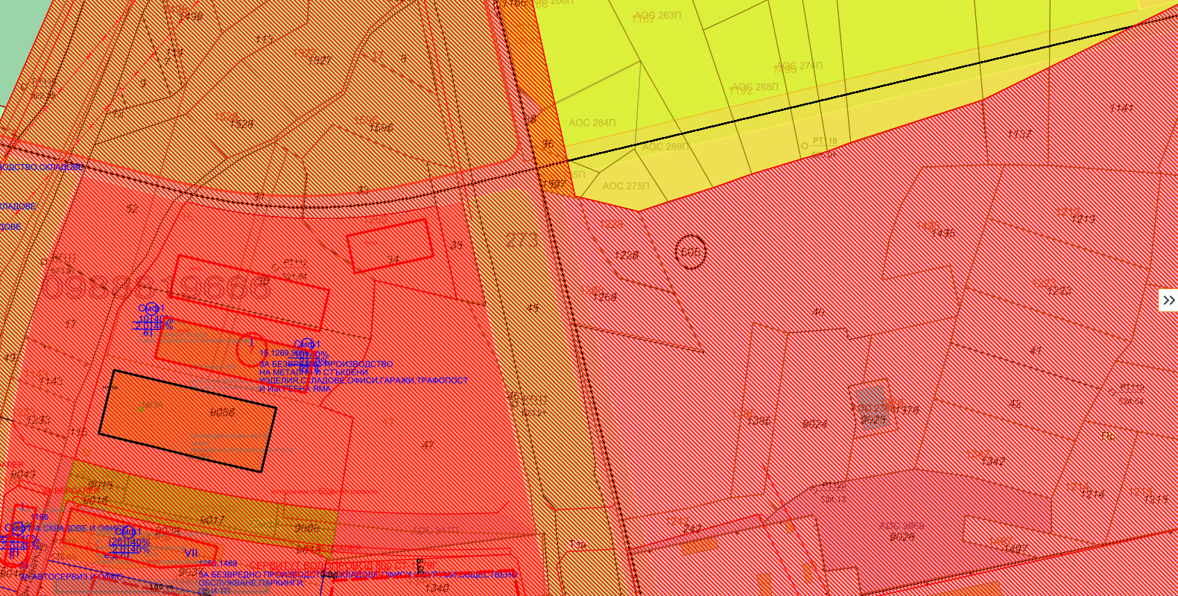Select parcel 9024 on the map
The image size is (1178, 596).
[814, 424]
